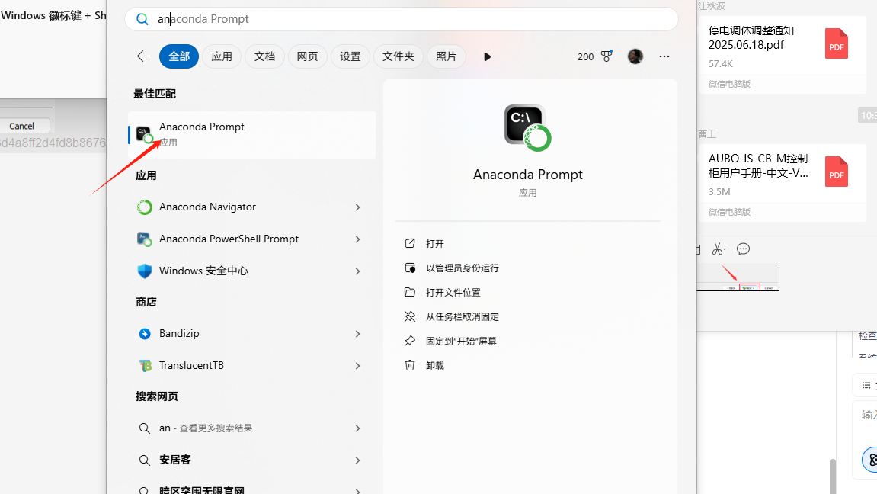Select the 全部 filter tab

[179, 56]
